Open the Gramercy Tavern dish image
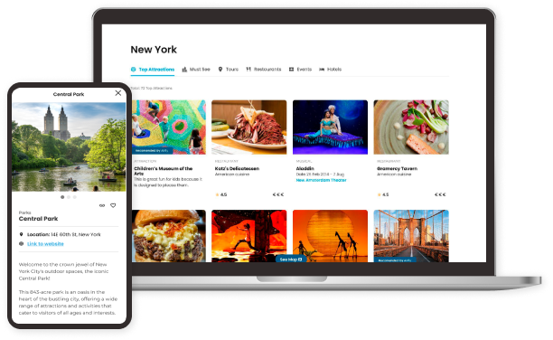 click(411, 127)
